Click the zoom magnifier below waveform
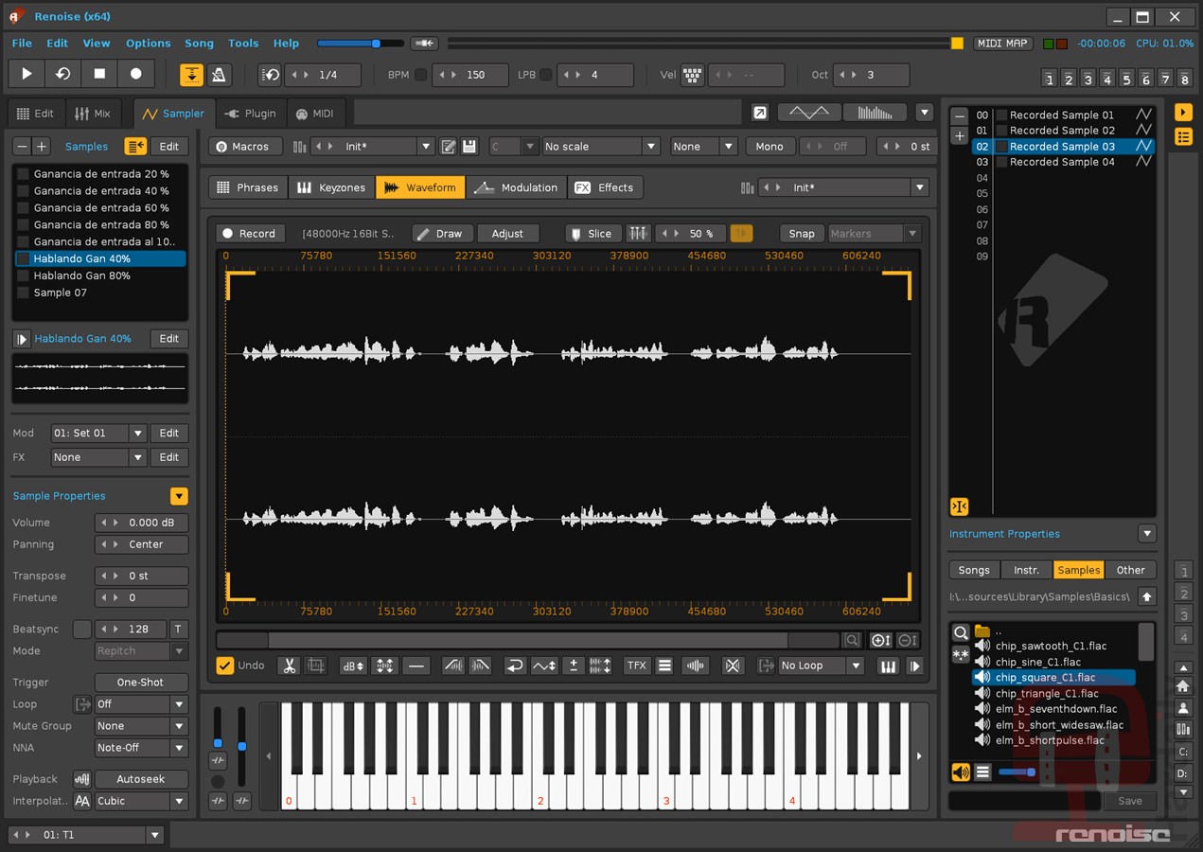This screenshot has width=1203, height=852. (852, 641)
